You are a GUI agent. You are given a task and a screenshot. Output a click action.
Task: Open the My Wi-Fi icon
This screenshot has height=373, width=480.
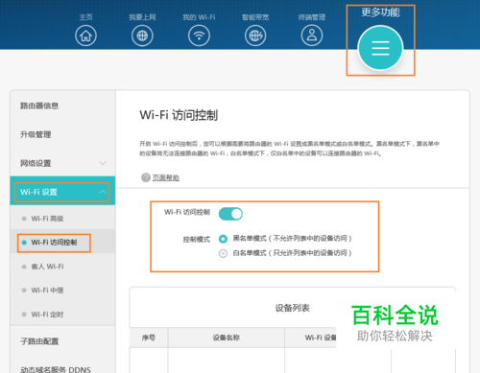point(199,35)
